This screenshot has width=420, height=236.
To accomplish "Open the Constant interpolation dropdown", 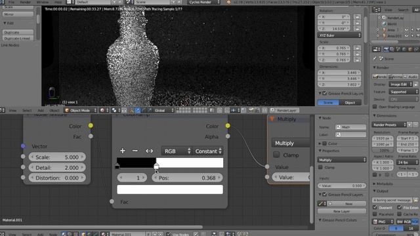I will click(x=208, y=151).
